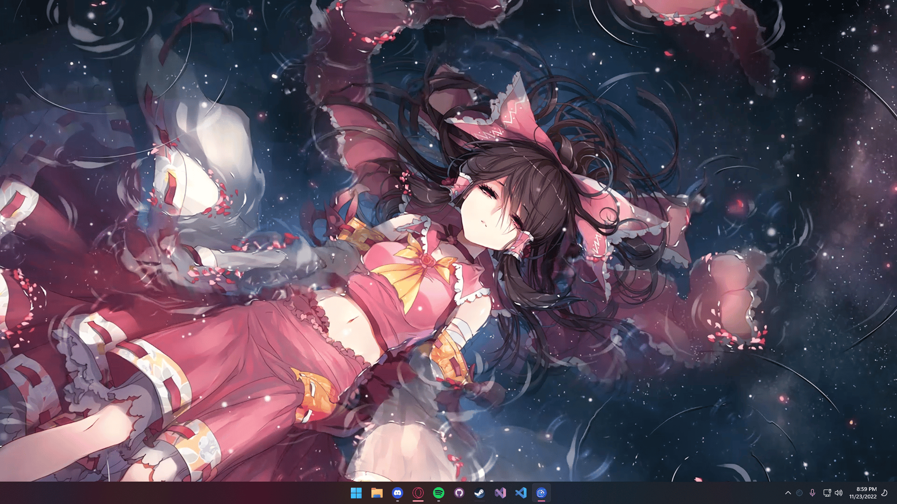Switch to the Wallpaper Engine window

[542, 492]
